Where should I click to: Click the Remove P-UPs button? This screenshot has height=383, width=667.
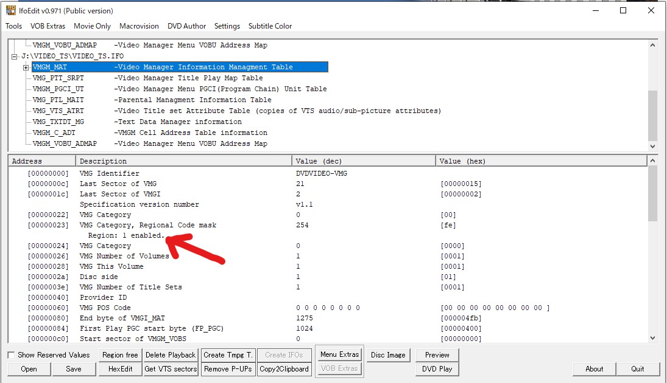coord(228,369)
